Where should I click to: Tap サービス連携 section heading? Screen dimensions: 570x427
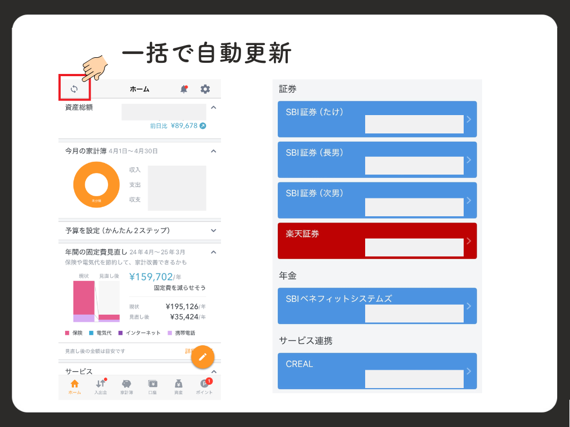pyautogui.click(x=306, y=341)
